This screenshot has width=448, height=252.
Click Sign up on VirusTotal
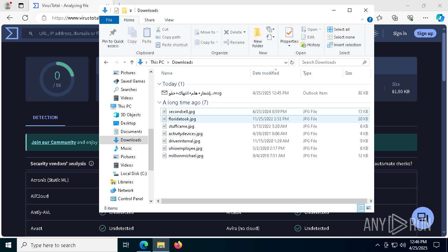pyautogui.click(x=425, y=34)
